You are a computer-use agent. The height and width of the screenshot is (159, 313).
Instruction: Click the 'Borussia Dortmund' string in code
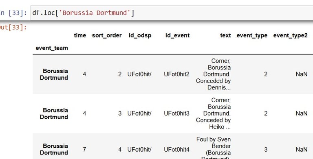coord(95,13)
